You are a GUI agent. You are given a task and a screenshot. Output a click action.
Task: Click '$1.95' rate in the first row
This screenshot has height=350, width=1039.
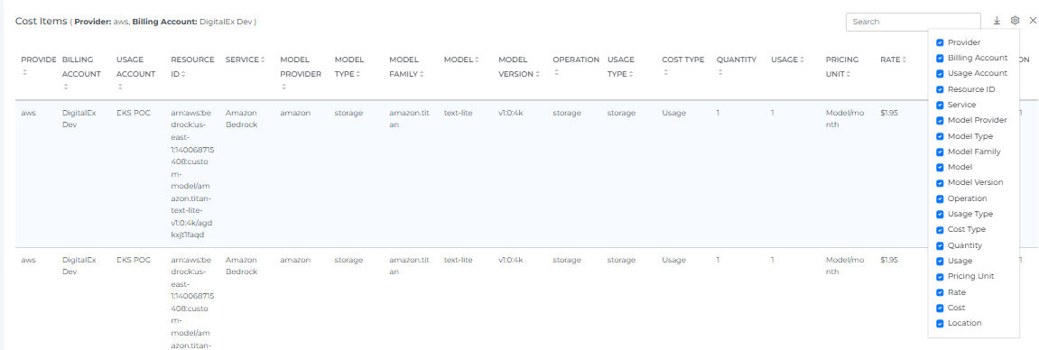[889, 113]
